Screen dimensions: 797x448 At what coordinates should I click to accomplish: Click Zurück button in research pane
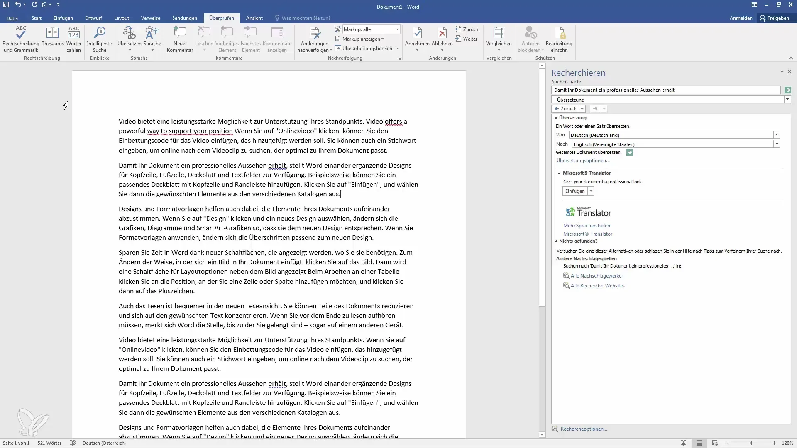565,109
